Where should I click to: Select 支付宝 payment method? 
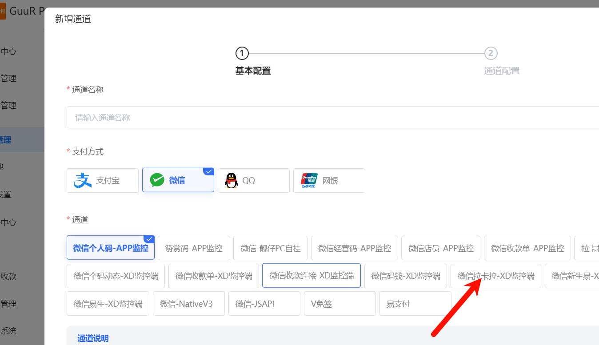103,180
